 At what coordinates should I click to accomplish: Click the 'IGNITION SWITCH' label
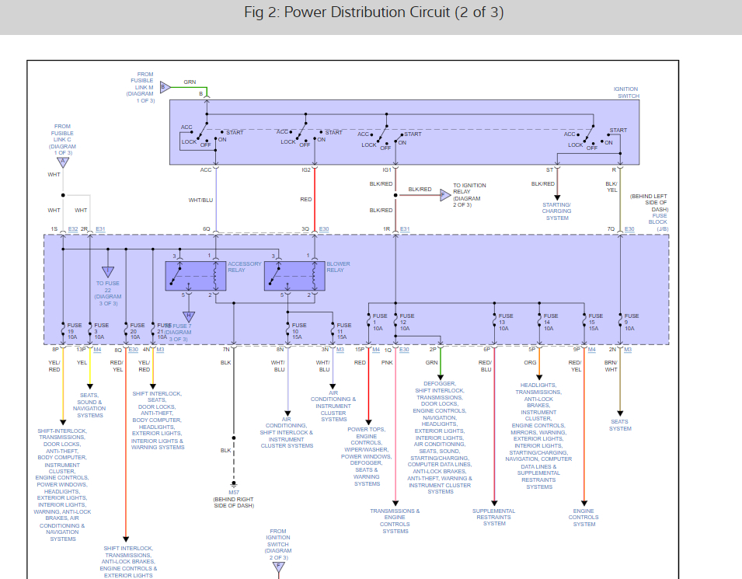coord(626,92)
